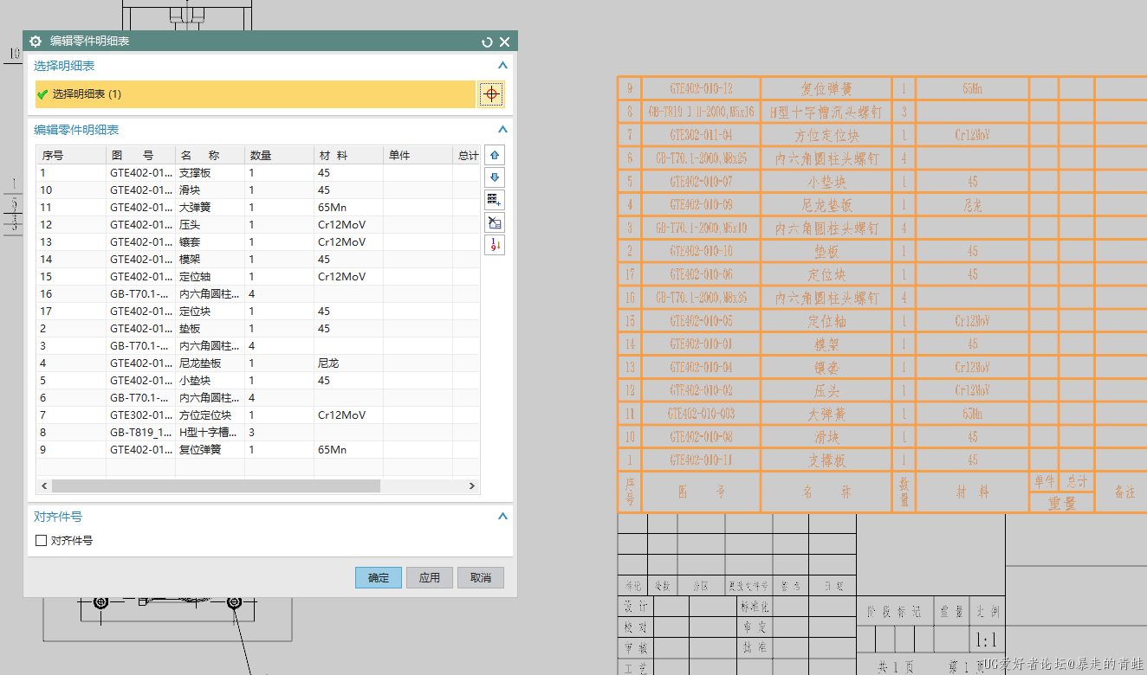Collapse the 编辑零件明细表 section

pyautogui.click(x=502, y=130)
